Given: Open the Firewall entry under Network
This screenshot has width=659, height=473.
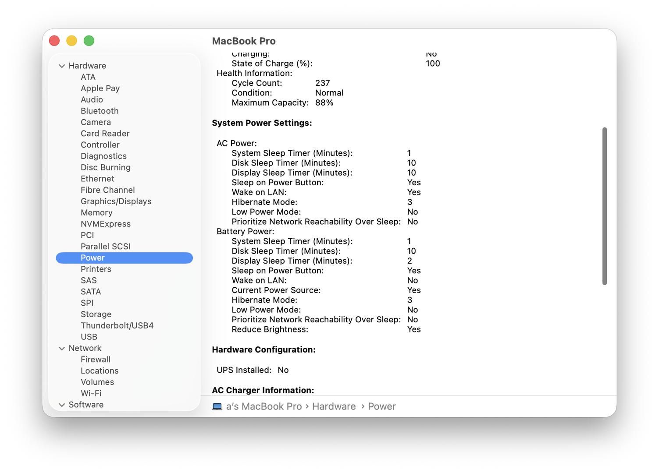Looking at the screenshot, I should click(95, 360).
